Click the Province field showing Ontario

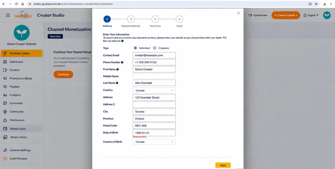154,119
